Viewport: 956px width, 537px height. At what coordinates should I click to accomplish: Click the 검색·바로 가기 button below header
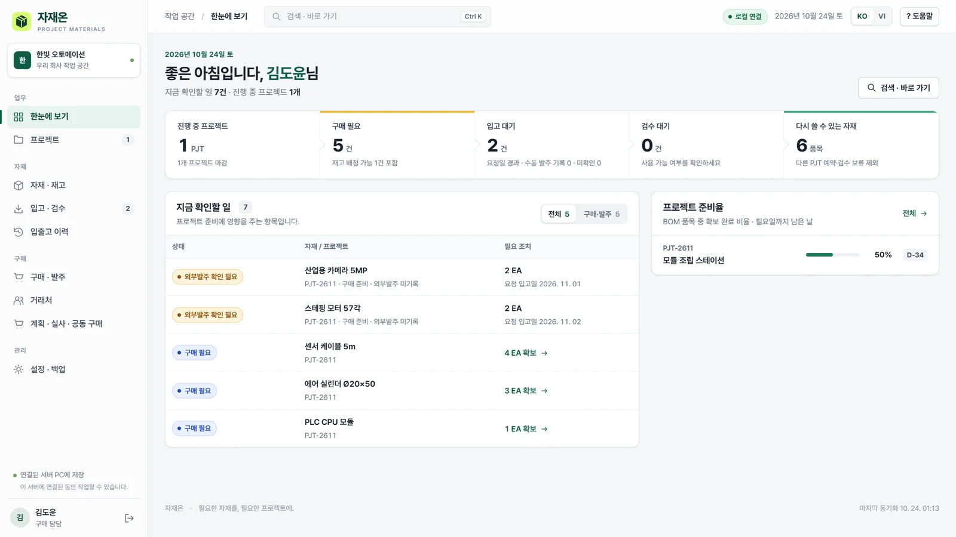point(899,88)
